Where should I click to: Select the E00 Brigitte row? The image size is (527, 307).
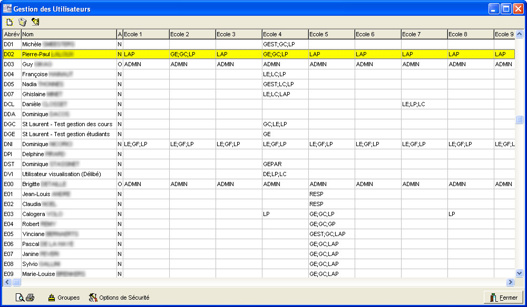pyautogui.click(x=259, y=184)
